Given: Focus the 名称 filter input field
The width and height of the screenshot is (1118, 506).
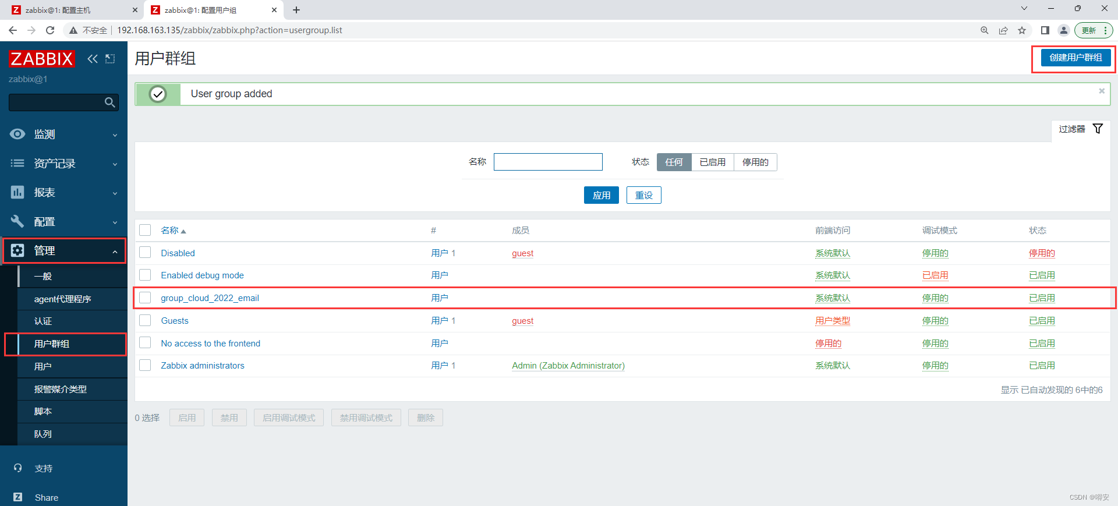Looking at the screenshot, I should tap(548, 162).
